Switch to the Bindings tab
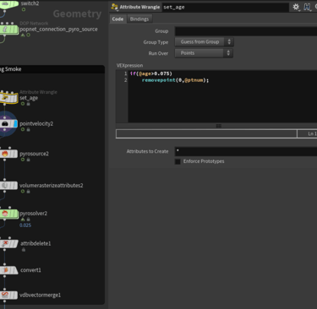This screenshot has width=317, height=309. [x=139, y=19]
